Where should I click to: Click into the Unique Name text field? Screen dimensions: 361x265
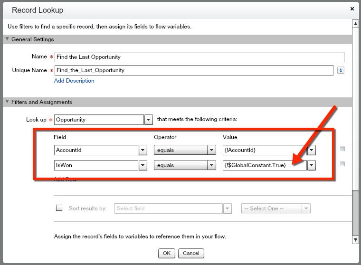194,70
